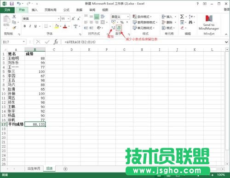Click the Format Painter brush icon
This screenshot has height=178, width=230.
pyautogui.click(x=14, y=28)
